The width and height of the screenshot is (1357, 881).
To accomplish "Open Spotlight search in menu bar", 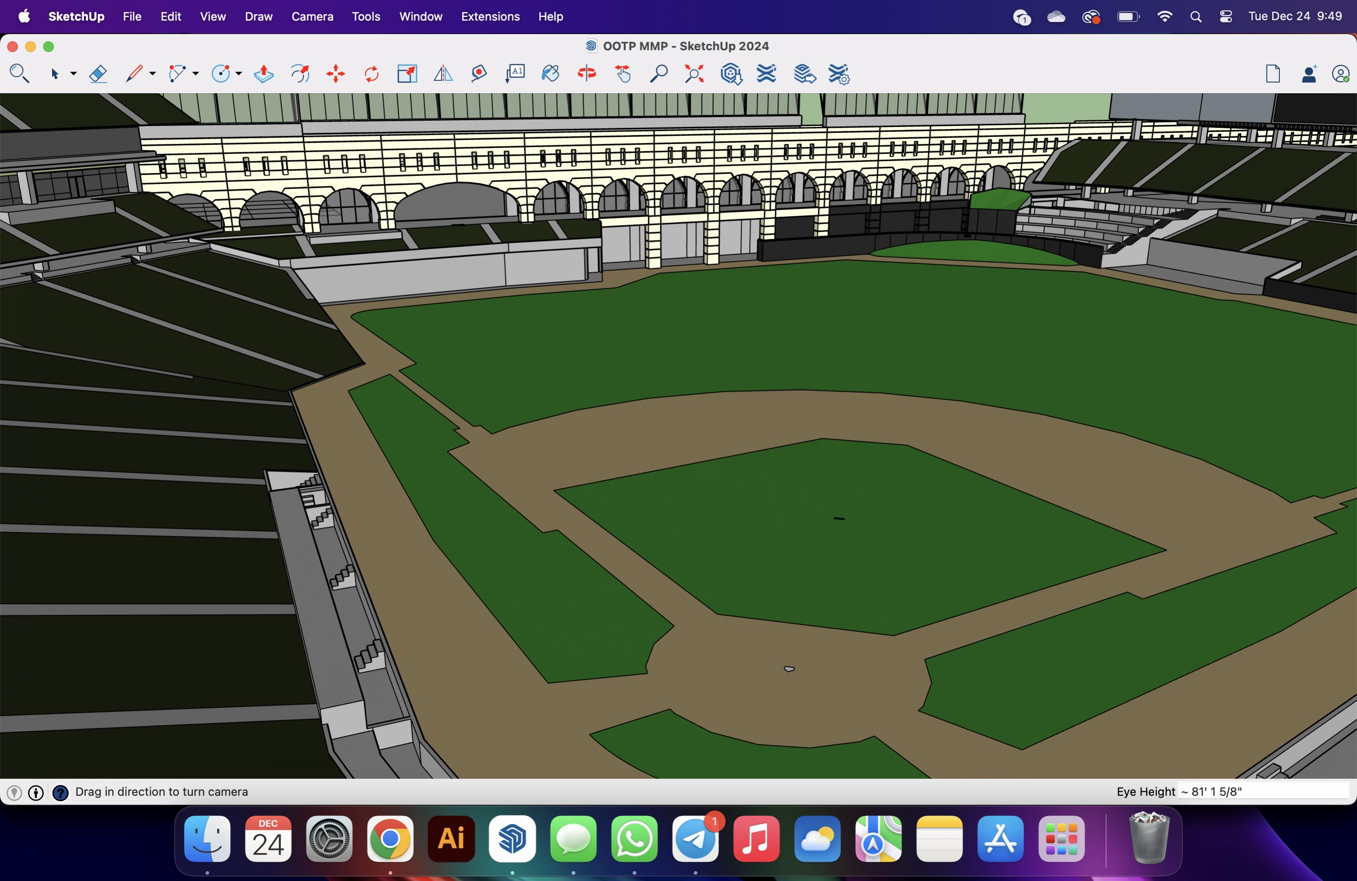I will click(1196, 17).
